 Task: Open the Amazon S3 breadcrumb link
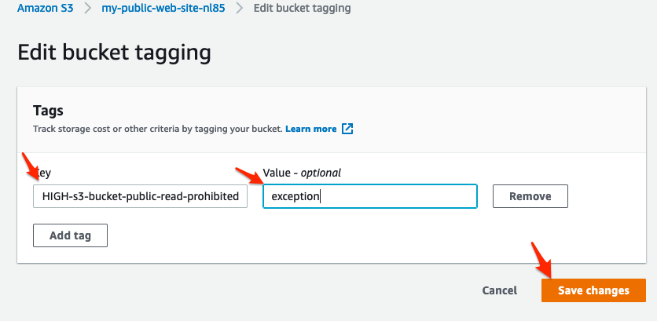46,8
